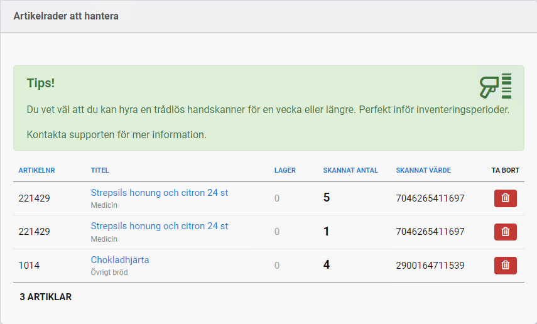Click the SKANNAT ANTAL column header
The width and height of the screenshot is (537, 324).
[x=350, y=170]
